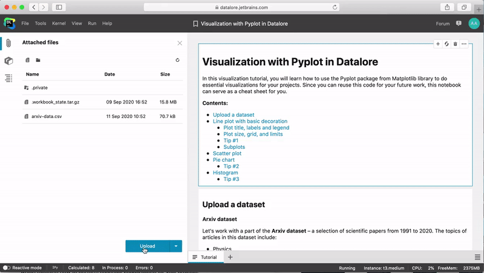The width and height of the screenshot is (484, 273).
Task: Open the Kernel menu
Action: point(59,24)
